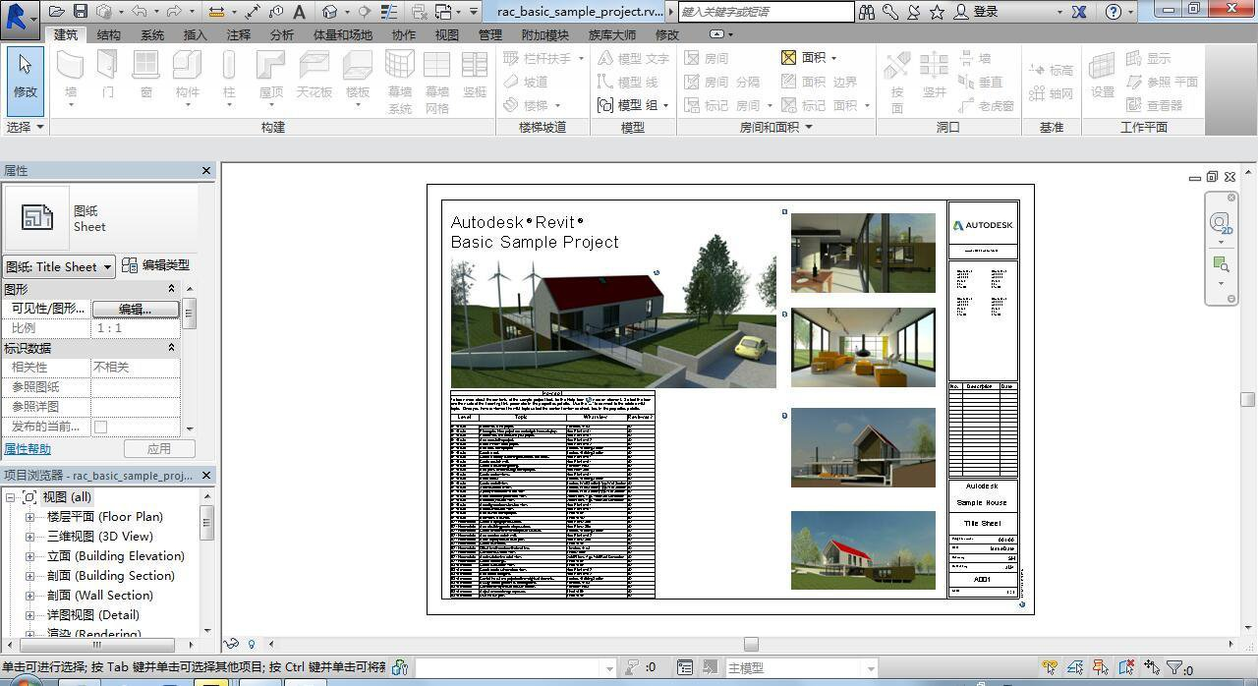Open the 结构 ribbon tab

click(x=108, y=34)
